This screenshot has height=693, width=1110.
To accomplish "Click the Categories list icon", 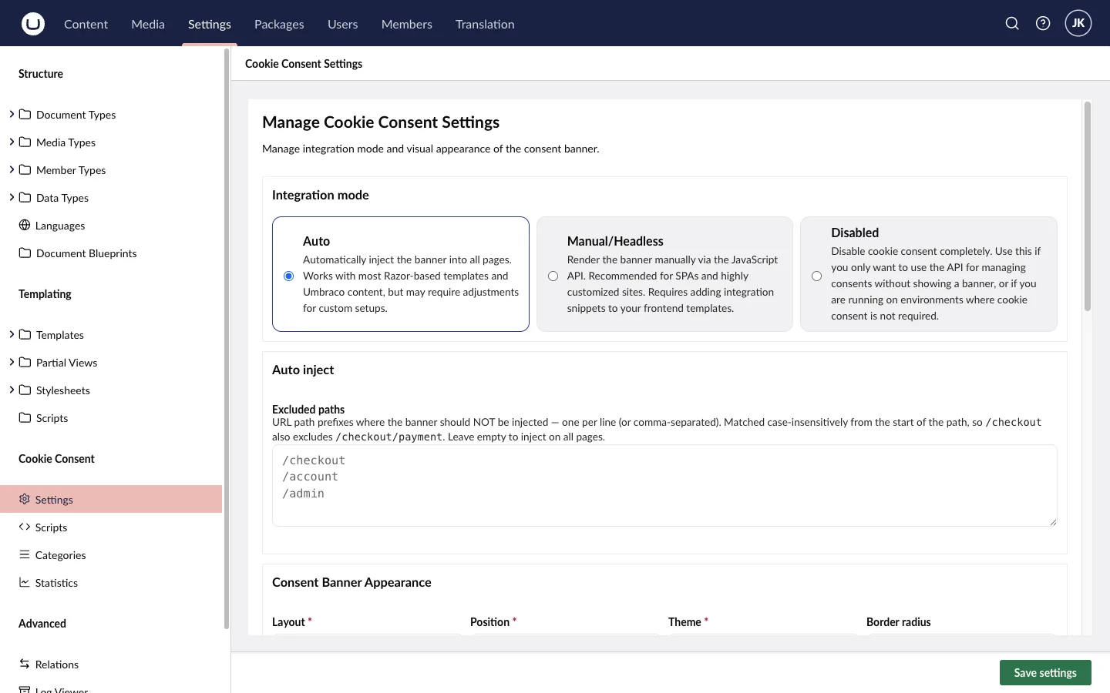I will pyautogui.click(x=25, y=555).
